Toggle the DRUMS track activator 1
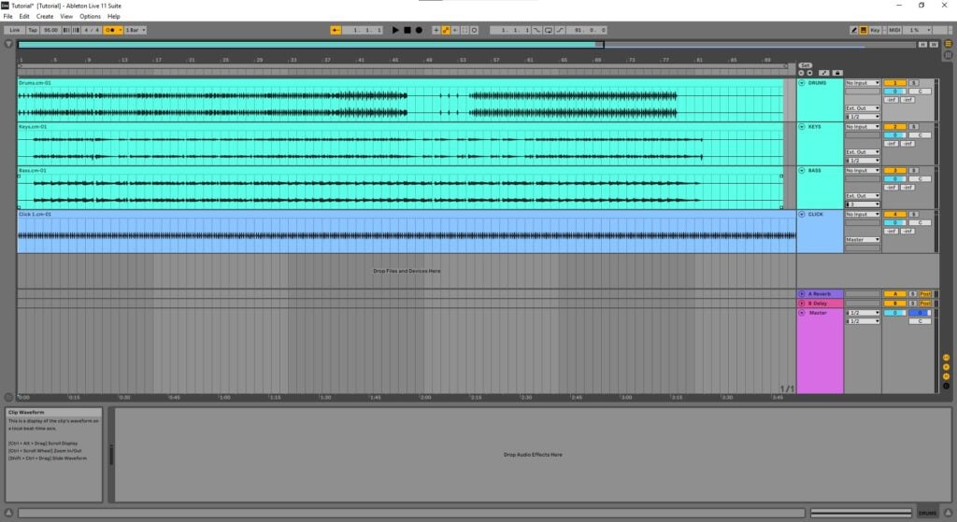 pos(894,83)
